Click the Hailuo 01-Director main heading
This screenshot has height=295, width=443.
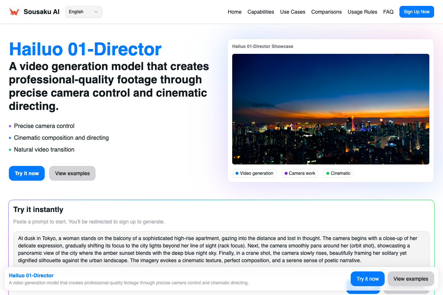pos(85,49)
